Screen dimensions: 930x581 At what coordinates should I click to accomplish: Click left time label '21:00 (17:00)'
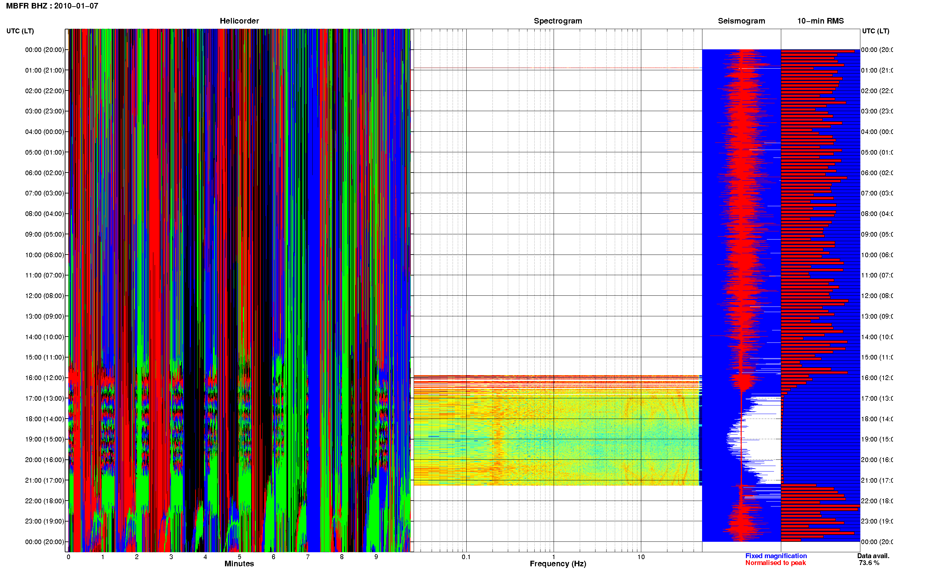(44, 480)
